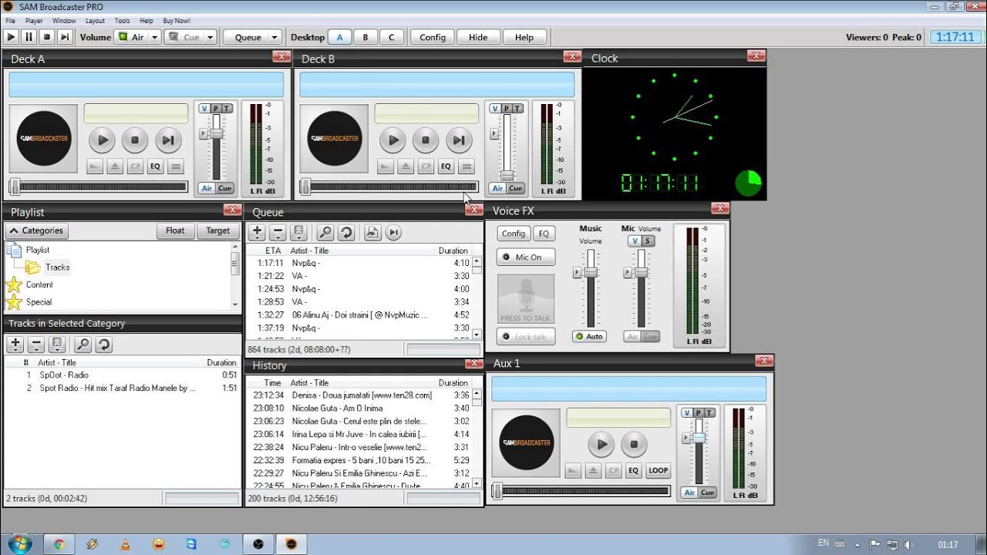
Task: Open the Layout menu
Action: click(95, 21)
